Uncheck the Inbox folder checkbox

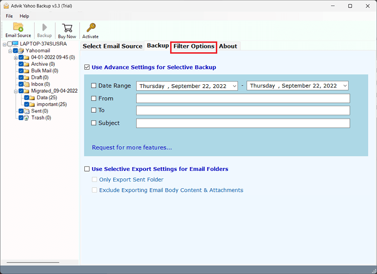point(21,84)
